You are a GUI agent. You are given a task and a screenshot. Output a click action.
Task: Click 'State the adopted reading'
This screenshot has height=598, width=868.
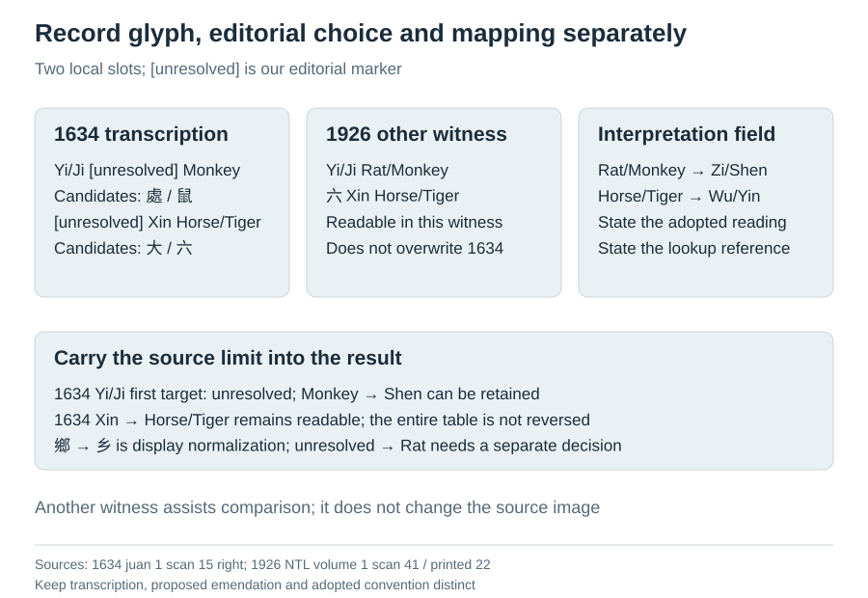(692, 223)
